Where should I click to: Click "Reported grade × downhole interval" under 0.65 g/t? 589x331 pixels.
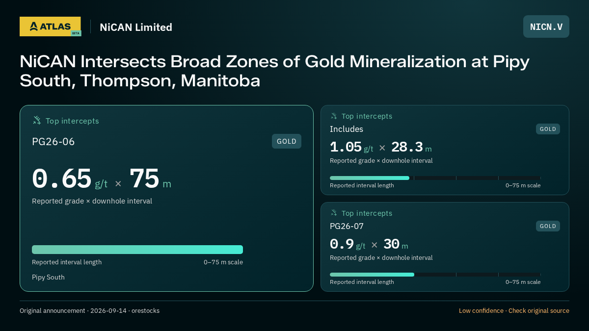click(92, 201)
